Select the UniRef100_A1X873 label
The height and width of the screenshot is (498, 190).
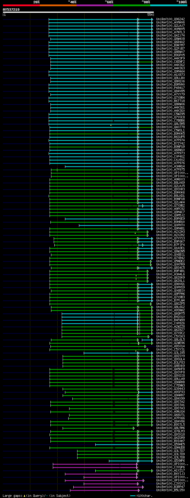[170, 75]
